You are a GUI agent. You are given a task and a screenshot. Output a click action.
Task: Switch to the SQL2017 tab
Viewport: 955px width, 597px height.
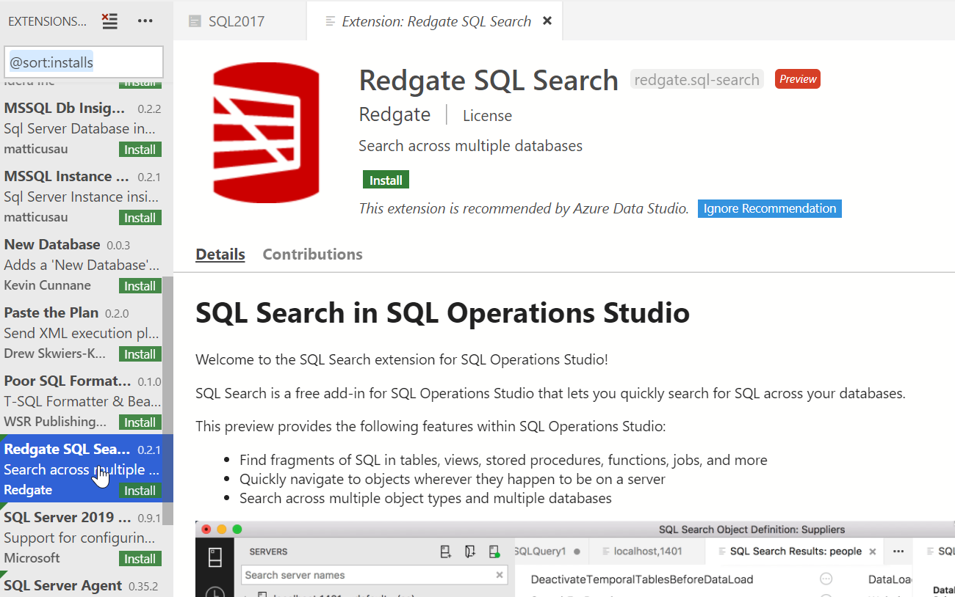coord(235,21)
